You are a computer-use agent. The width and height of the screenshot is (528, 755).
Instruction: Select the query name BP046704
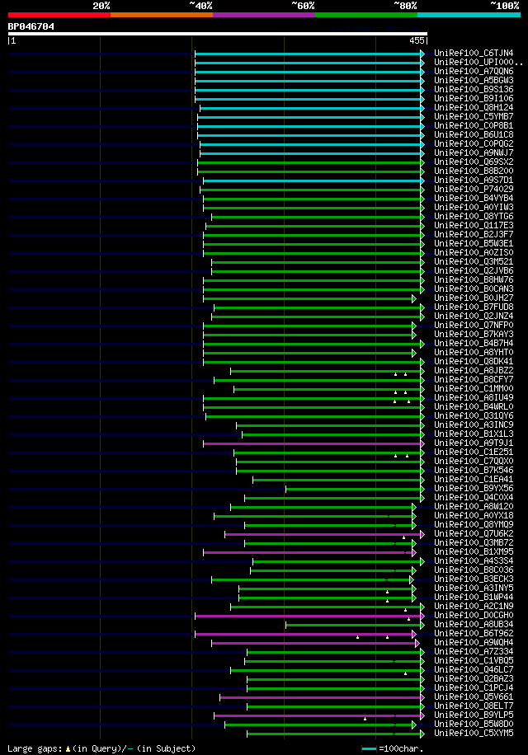click(31, 26)
